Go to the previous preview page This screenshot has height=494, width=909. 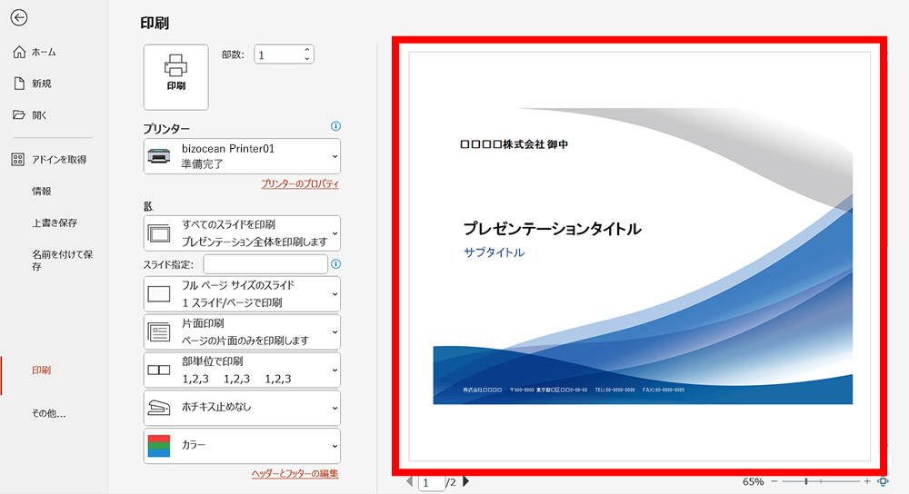[410, 481]
